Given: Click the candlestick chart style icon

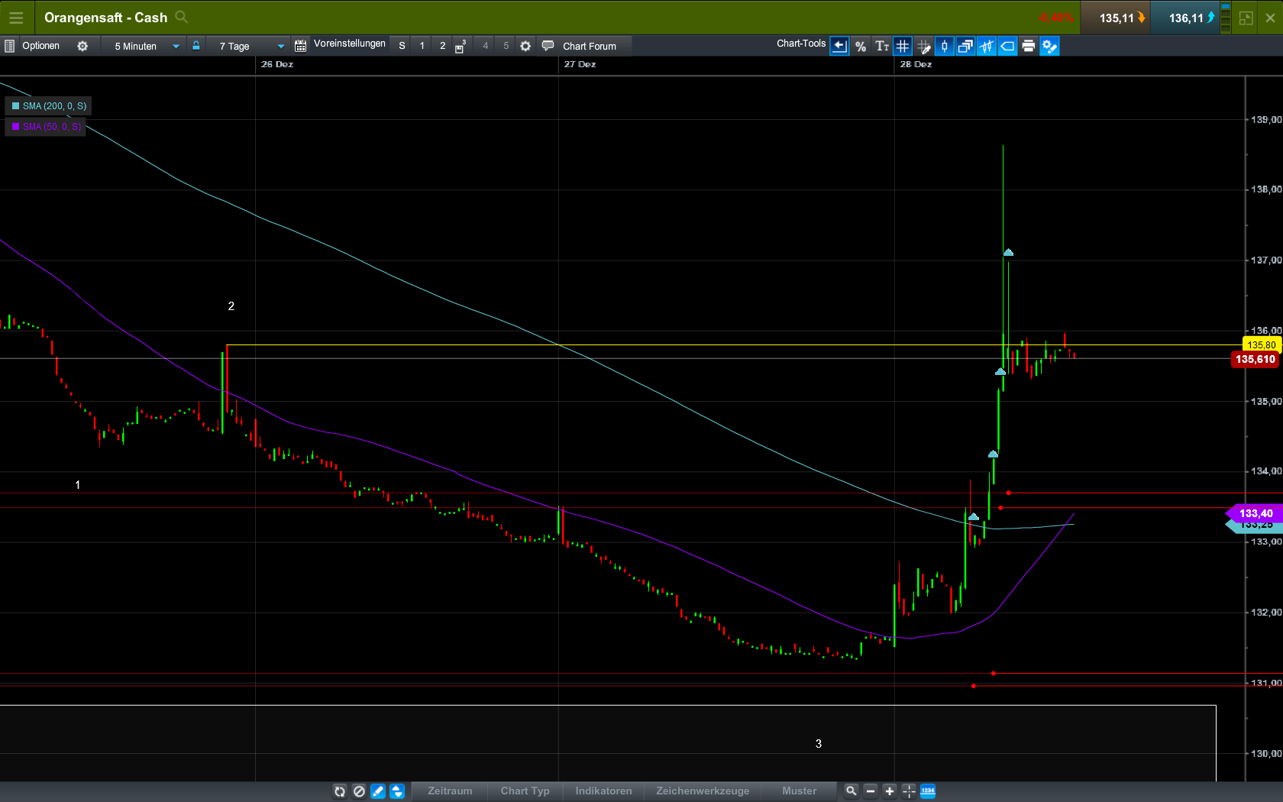Looking at the screenshot, I should 945,46.
